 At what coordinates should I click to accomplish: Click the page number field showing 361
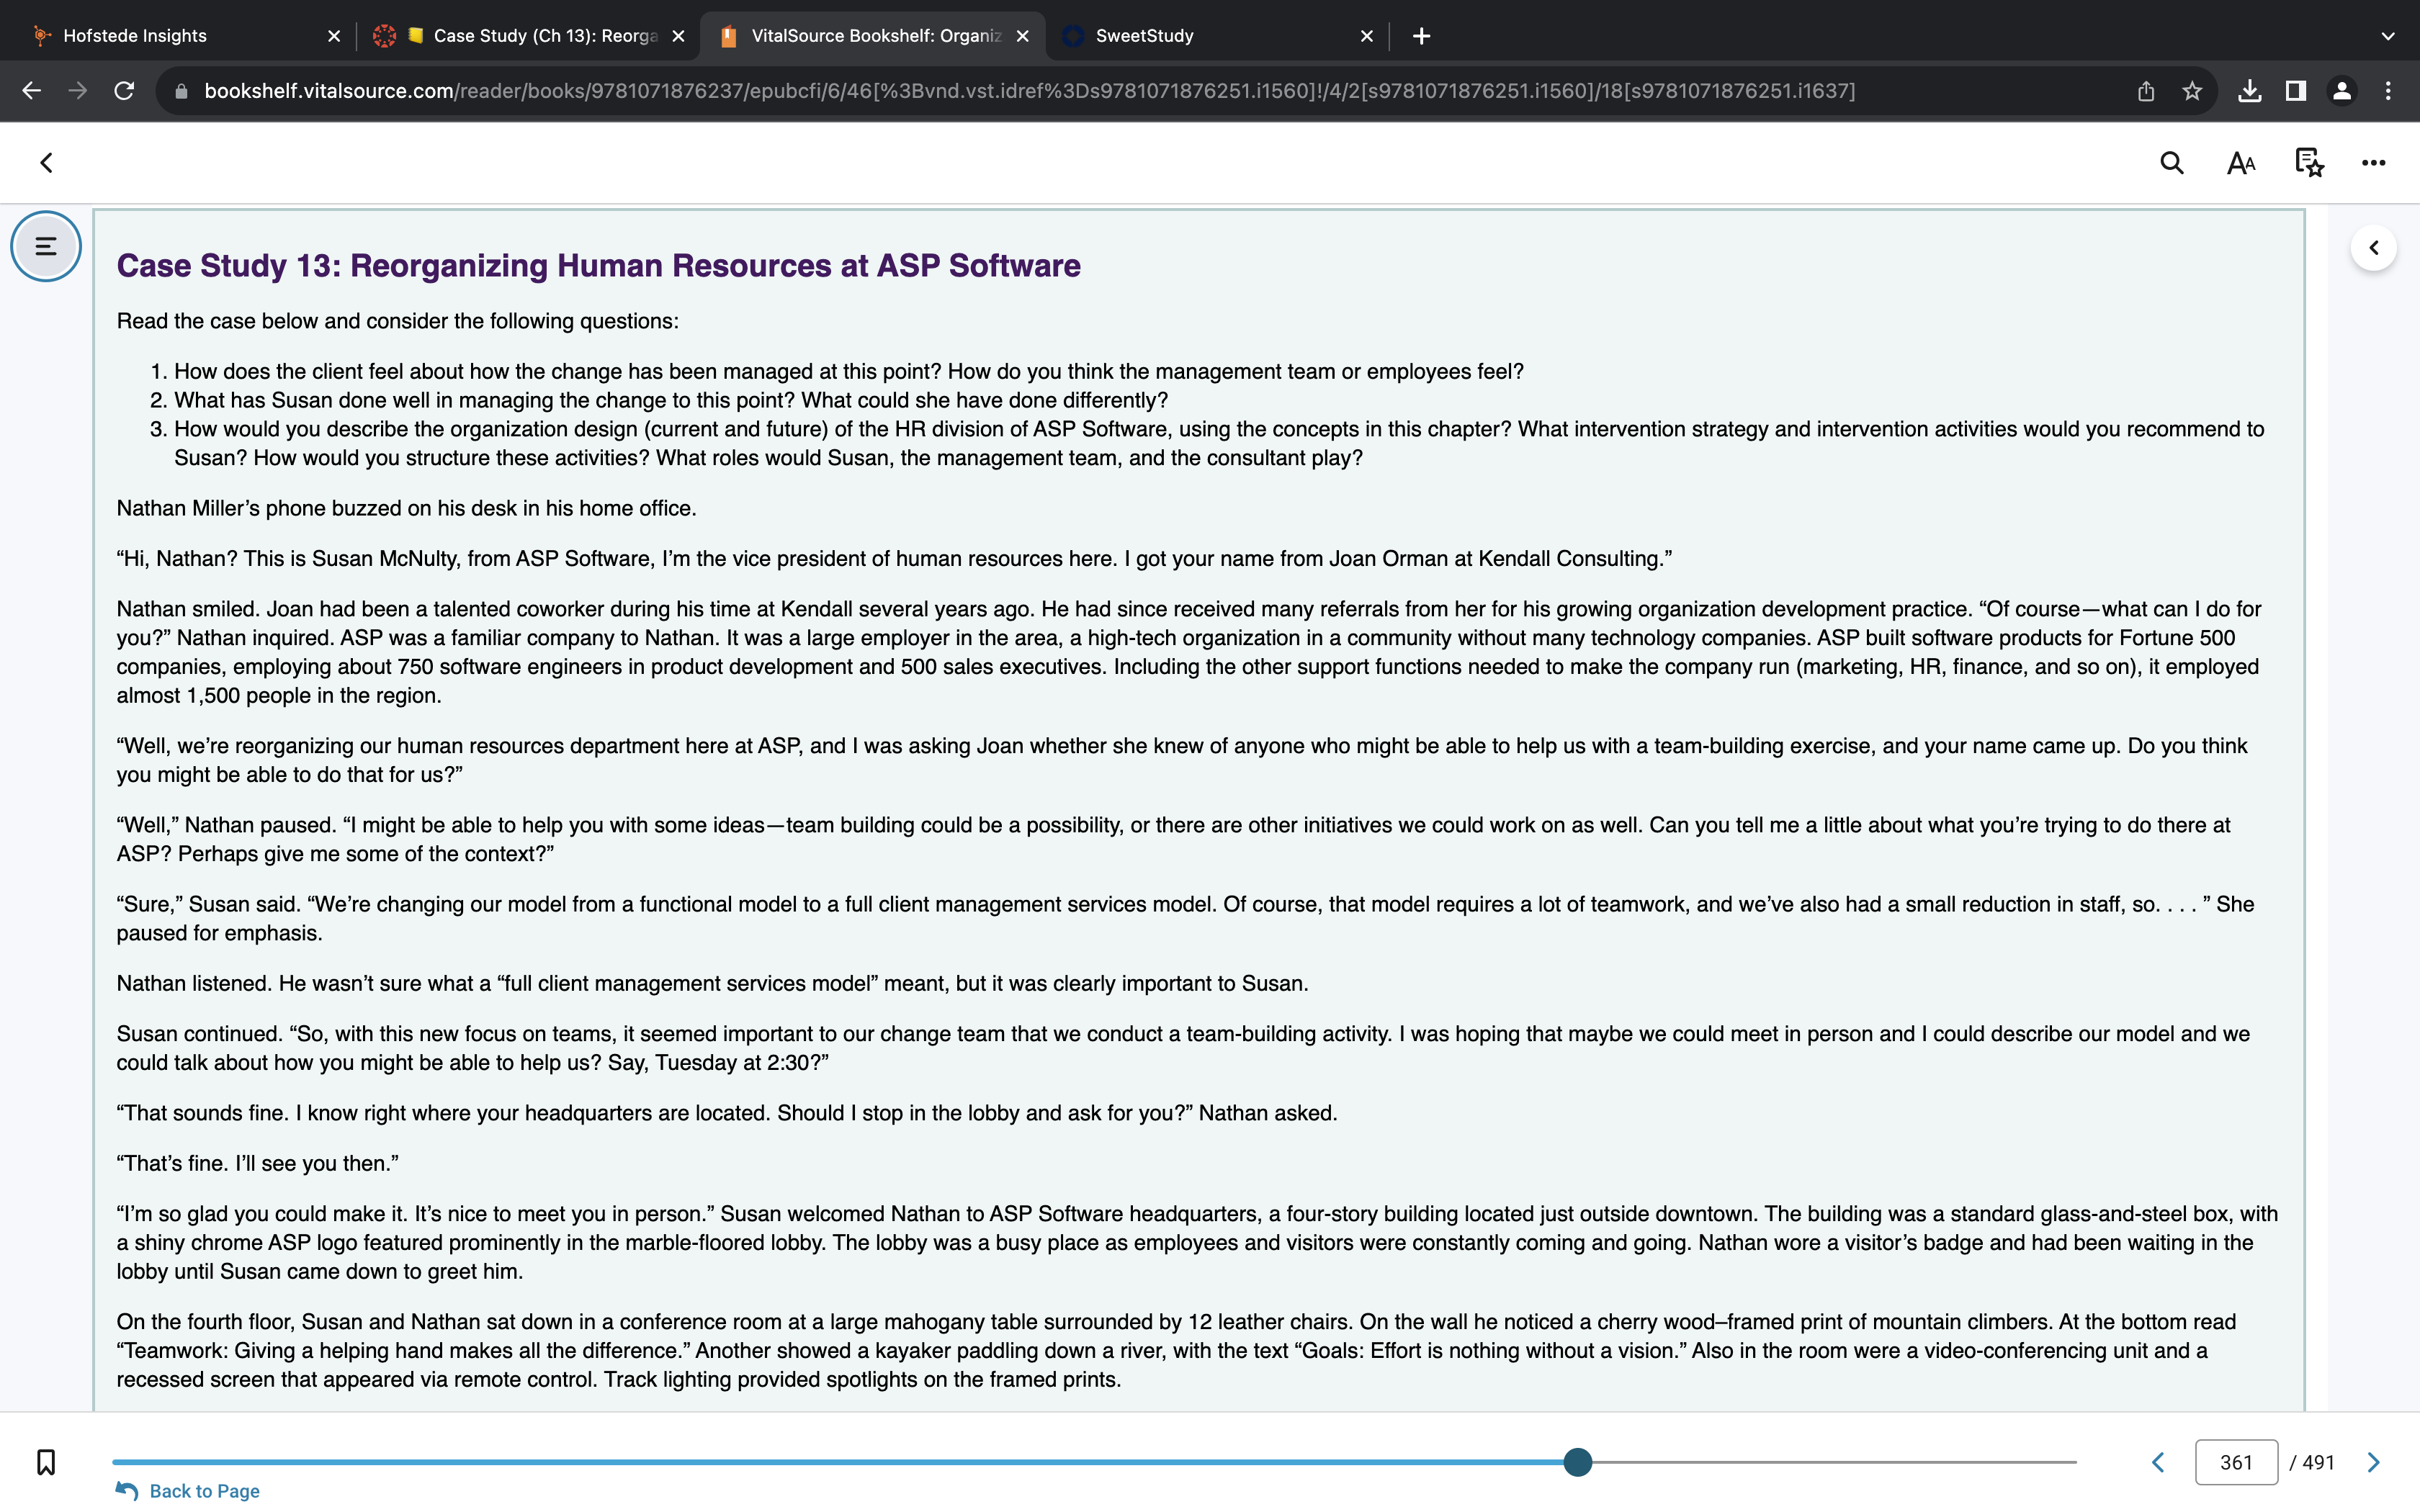tap(2236, 1463)
